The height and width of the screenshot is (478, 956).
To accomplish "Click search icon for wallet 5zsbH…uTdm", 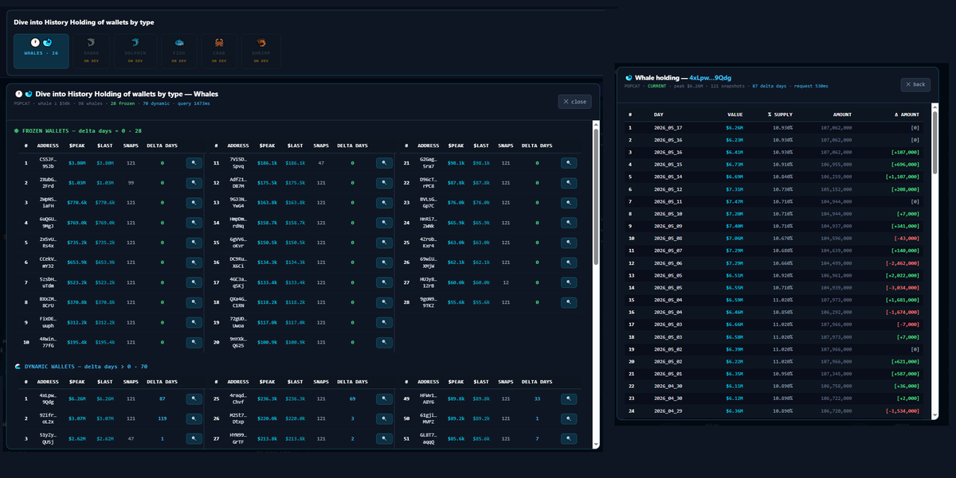I will (195, 282).
